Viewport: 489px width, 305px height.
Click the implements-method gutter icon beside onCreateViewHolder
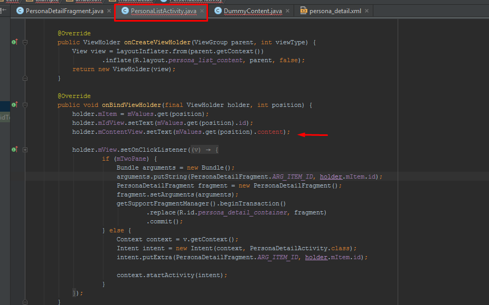14,42
